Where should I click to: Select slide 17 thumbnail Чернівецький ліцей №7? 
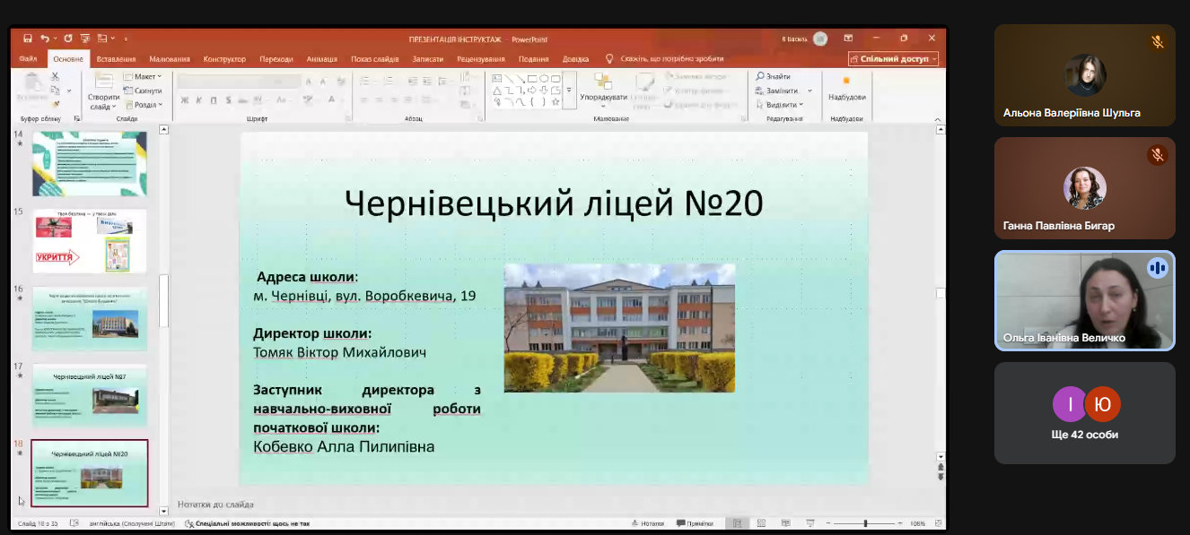pos(89,394)
